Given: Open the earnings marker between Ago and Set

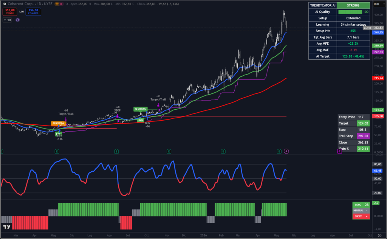Looking at the screenshot, I should pyautogui.click(x=116, y=151).
